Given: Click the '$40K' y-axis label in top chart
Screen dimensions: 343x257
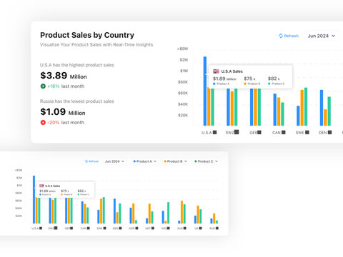Looking at the screenshot, I should coord(183,104).
